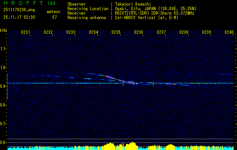
Task: Click the 0231 time marker
Action: pyautogui.click(x=26, y=33)
